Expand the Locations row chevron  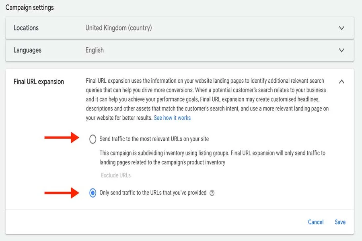pos(341,28)
